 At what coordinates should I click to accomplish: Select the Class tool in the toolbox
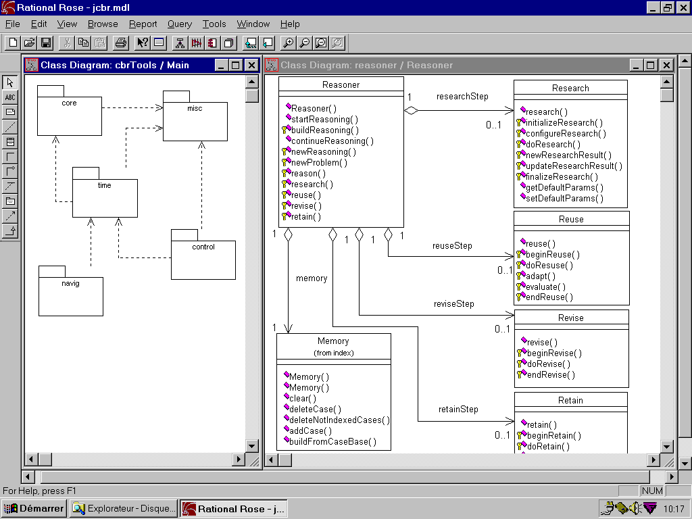[x=10, y=142]
